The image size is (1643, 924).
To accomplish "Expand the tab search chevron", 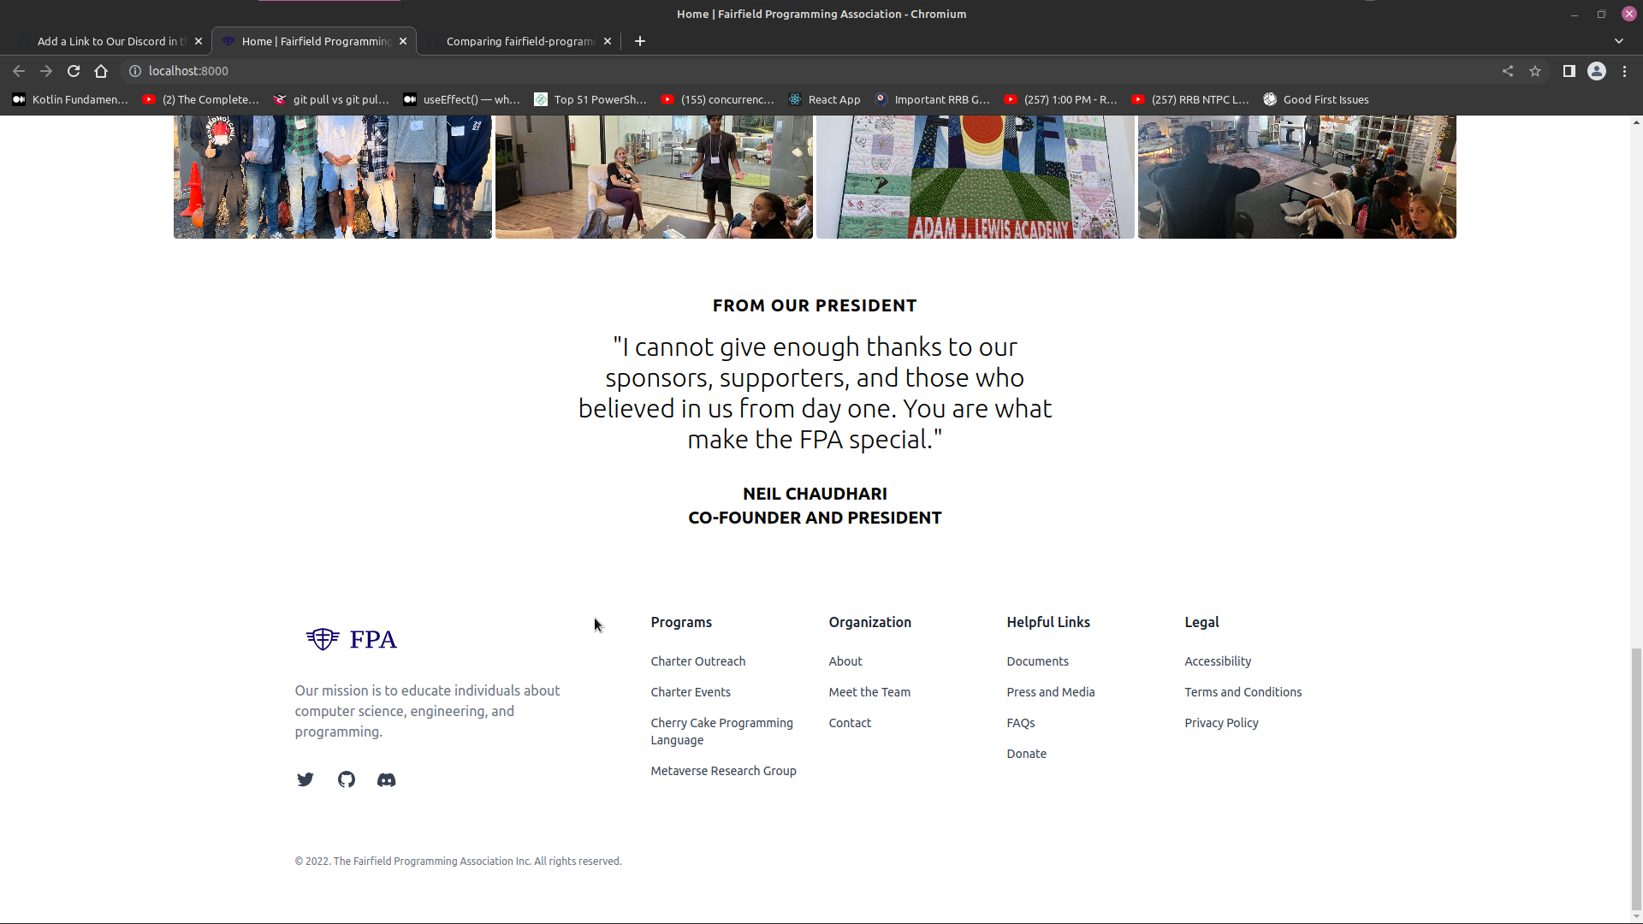I will (1619, 41).
